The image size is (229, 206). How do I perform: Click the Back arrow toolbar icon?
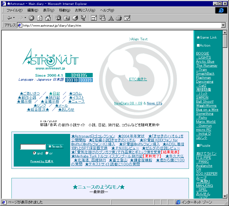pos(9,18)
